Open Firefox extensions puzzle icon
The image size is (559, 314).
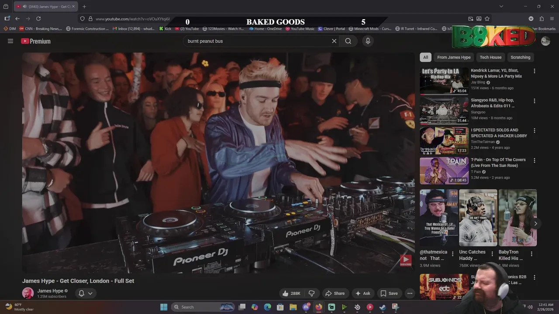(x=542, y=19)
